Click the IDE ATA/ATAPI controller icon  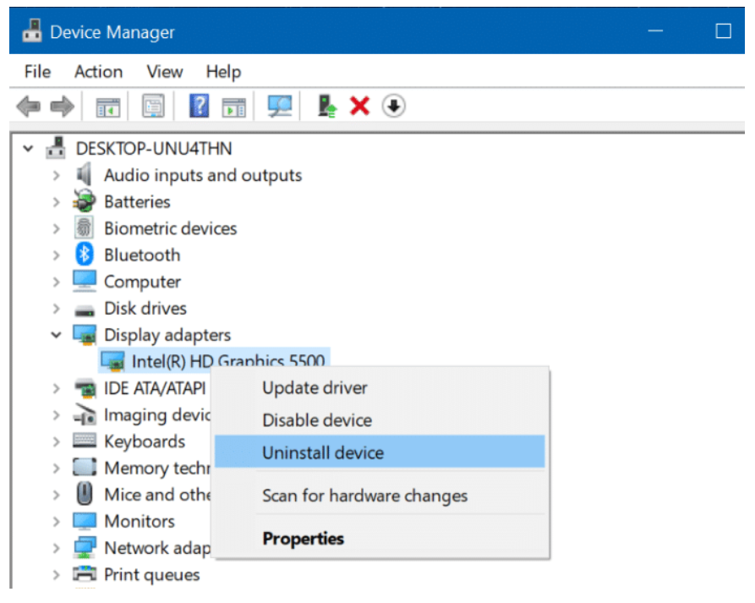(85, 388)
